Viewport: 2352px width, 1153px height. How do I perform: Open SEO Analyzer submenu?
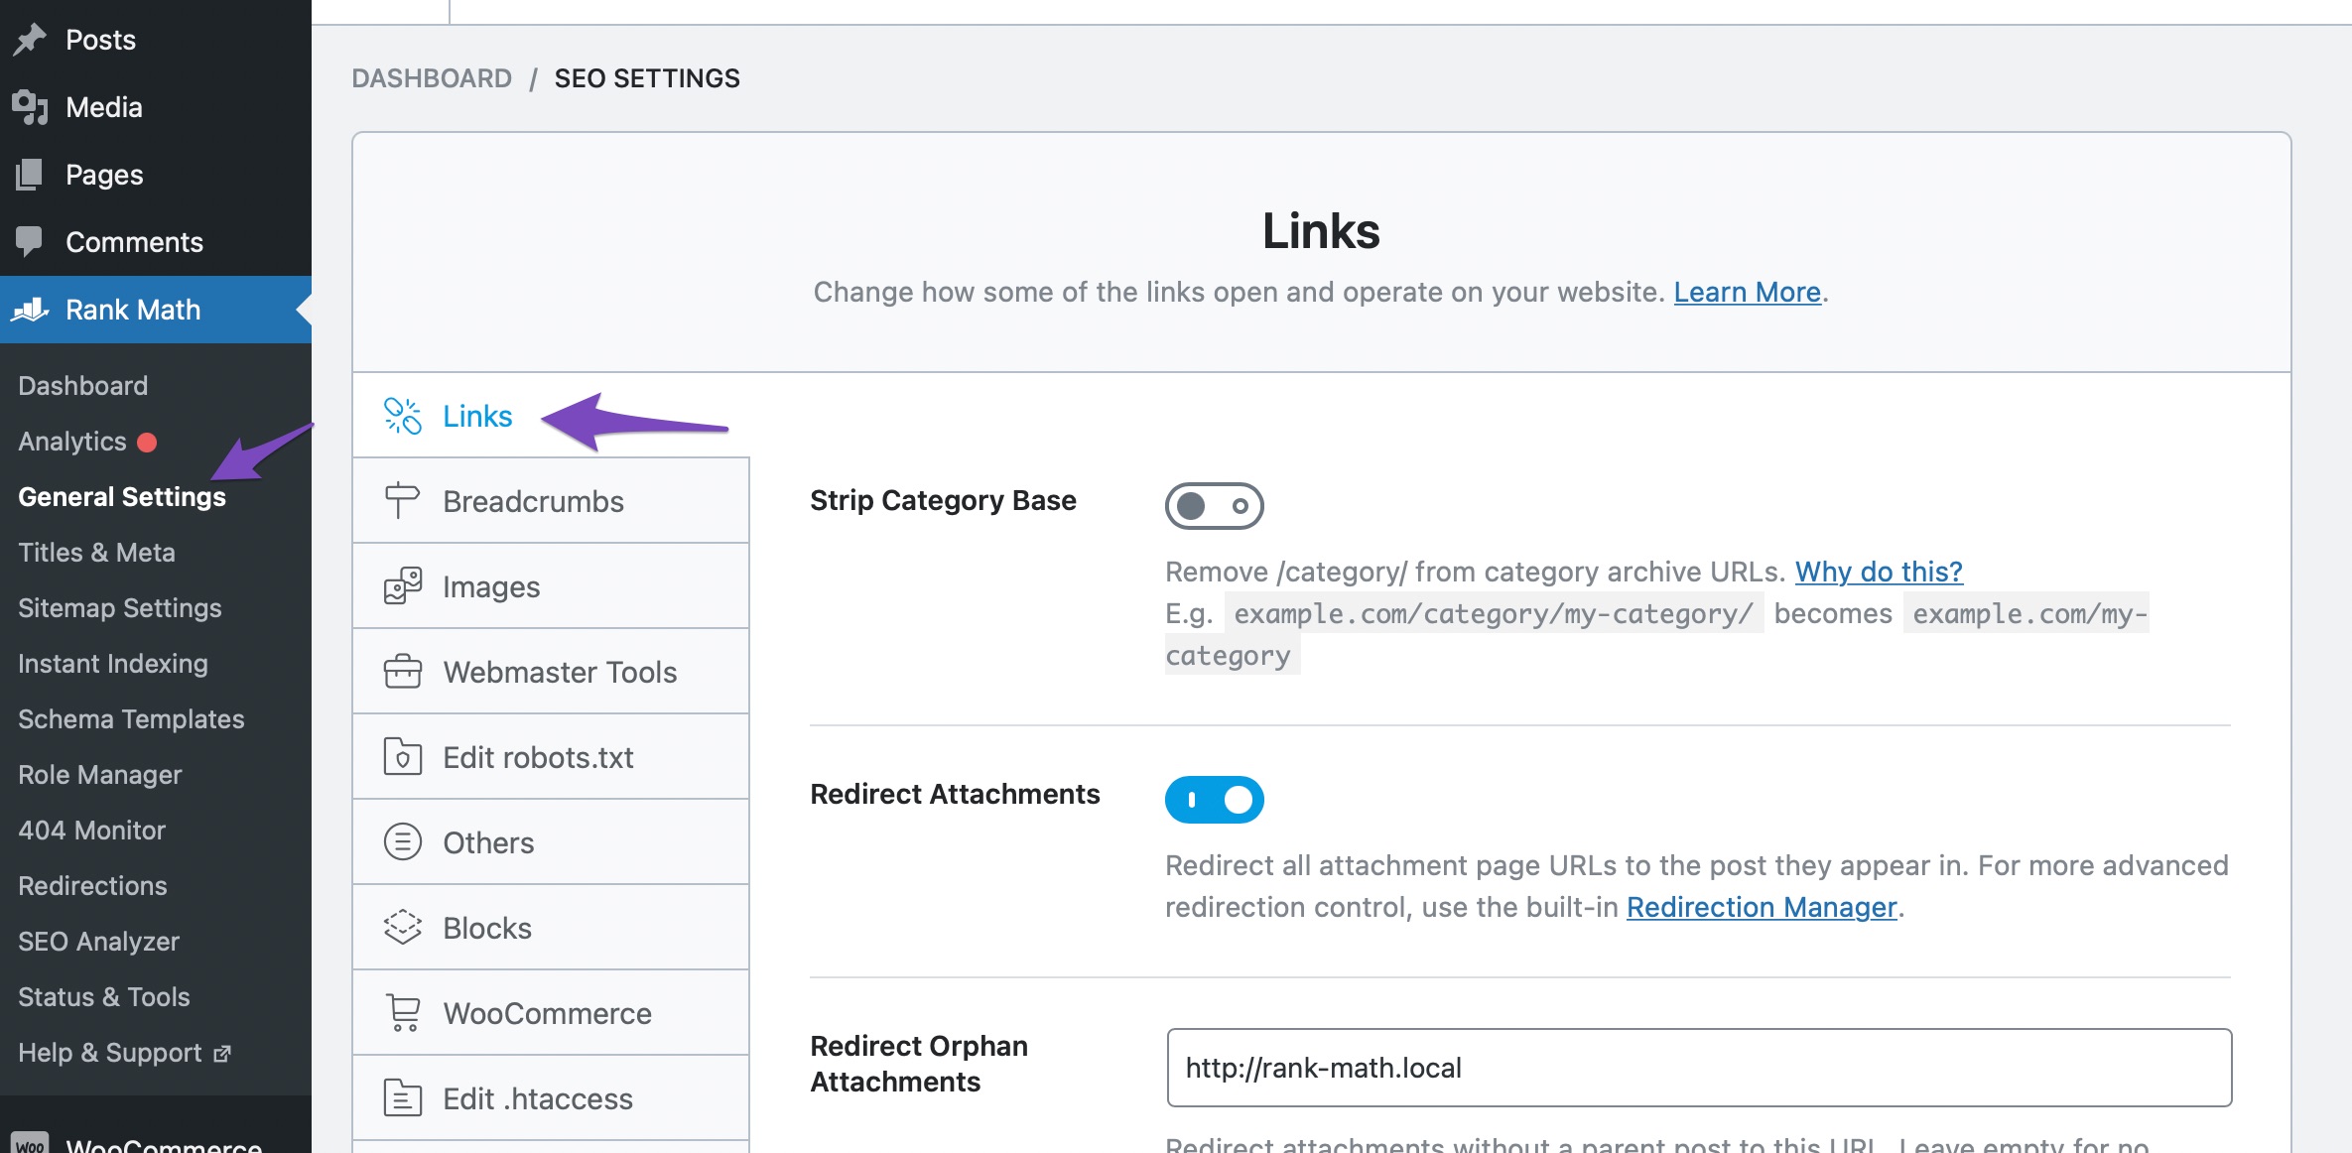[x=98, y=942]
